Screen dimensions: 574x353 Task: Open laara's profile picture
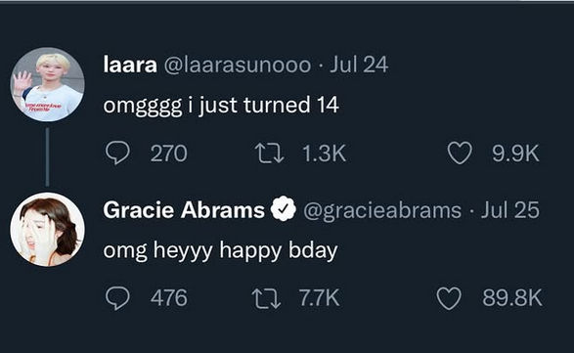47,84
